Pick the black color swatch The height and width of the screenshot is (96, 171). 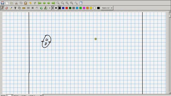tap(60, 8)
